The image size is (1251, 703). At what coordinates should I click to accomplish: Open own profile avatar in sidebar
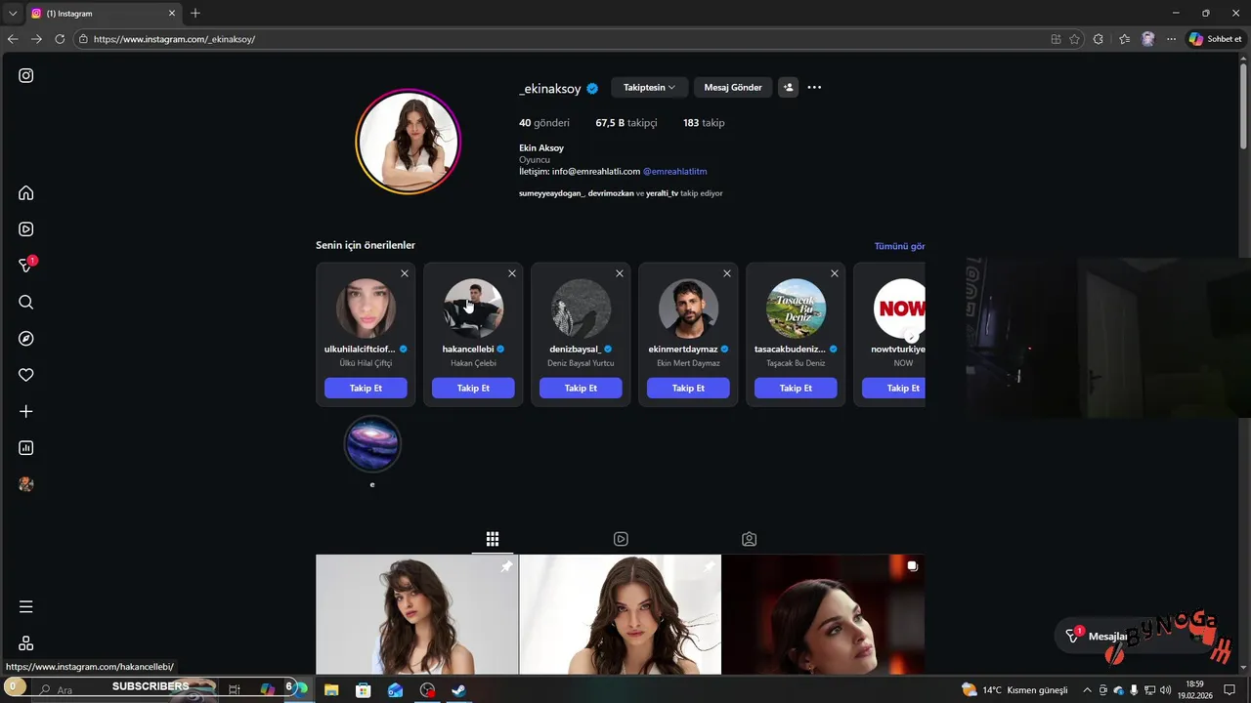coord(26,484)
